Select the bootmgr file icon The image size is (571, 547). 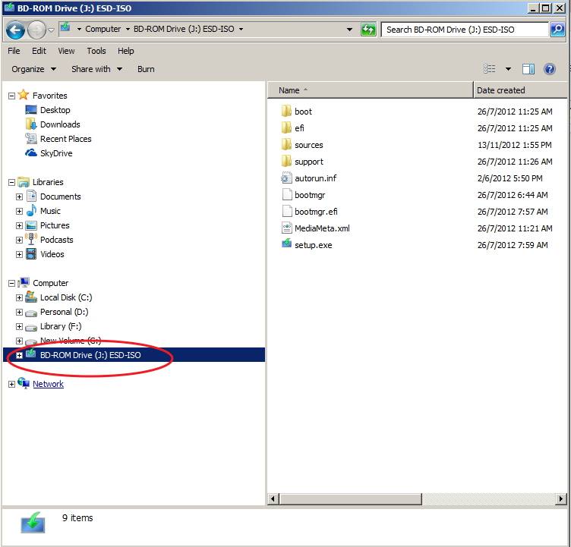287,194
